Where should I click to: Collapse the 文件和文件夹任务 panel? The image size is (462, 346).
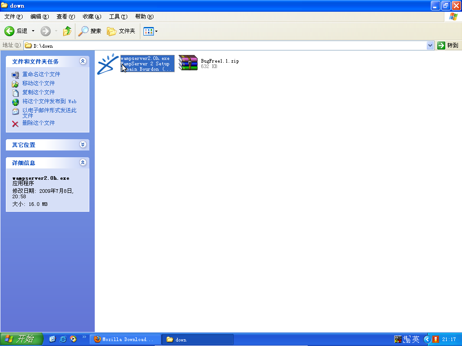pyautogui.click(x=83, y=61)
